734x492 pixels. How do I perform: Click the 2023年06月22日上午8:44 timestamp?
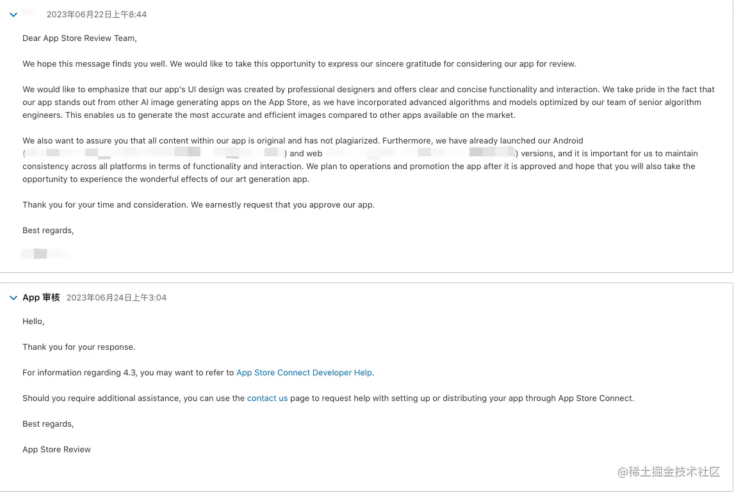tap(97, 15)
